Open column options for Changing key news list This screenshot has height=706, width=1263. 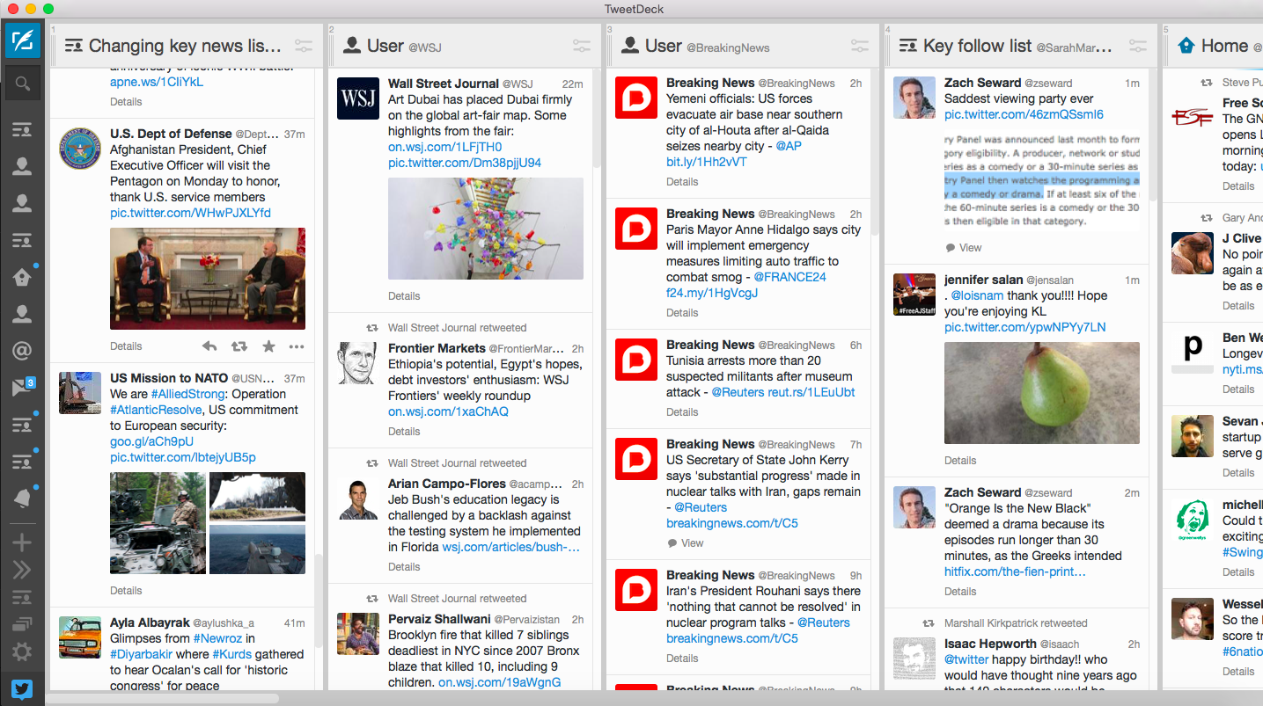tap(304, 46)
